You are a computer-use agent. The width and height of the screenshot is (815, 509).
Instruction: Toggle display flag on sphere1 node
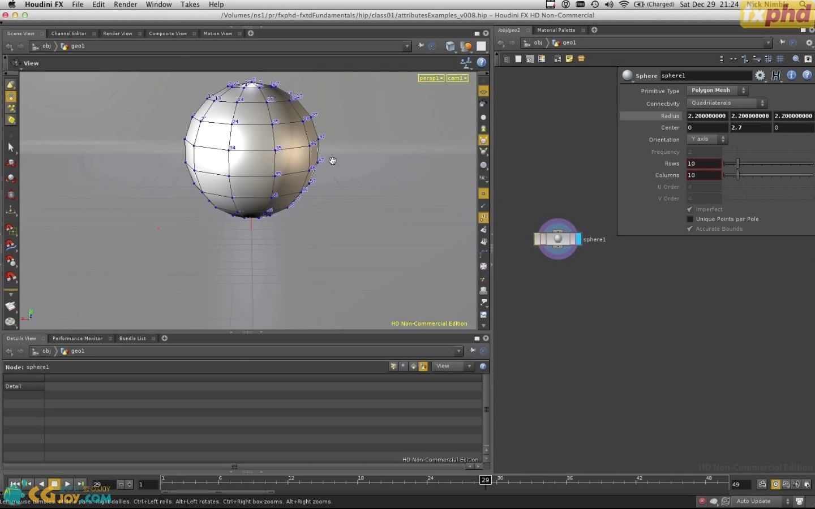click(578, 239)
